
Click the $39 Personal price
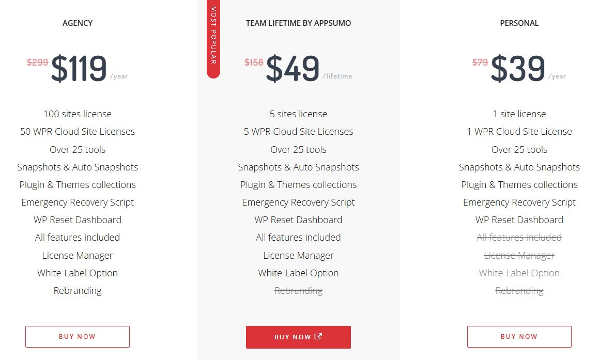click(518, 69)
